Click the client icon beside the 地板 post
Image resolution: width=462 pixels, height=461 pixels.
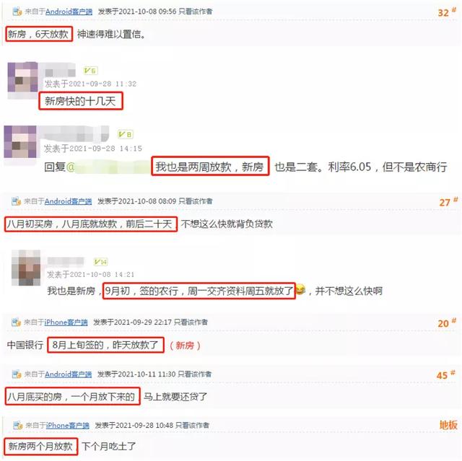pyautogui.click(x=17, y=426)
